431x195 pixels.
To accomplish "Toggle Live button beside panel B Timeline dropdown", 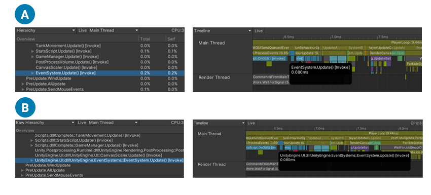I will (x=251, y=123).
